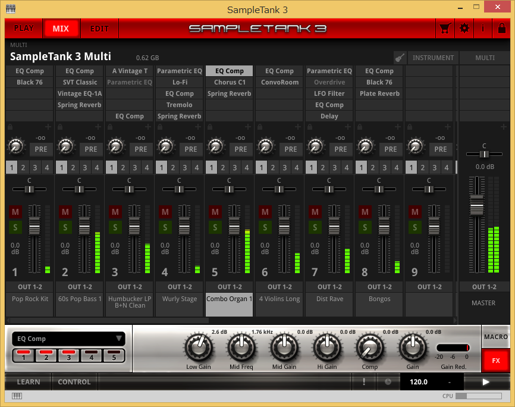Click the master volume fader
Image resolution: width=515 pixels, height=407 pixels.
click(476, 205)
